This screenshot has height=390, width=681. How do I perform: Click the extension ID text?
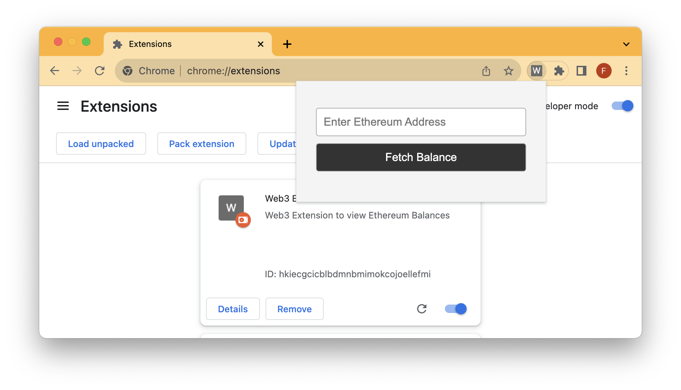tap(348, 274)
